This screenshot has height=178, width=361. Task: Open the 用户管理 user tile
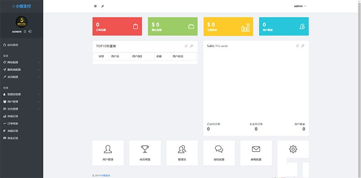point(108,153)
